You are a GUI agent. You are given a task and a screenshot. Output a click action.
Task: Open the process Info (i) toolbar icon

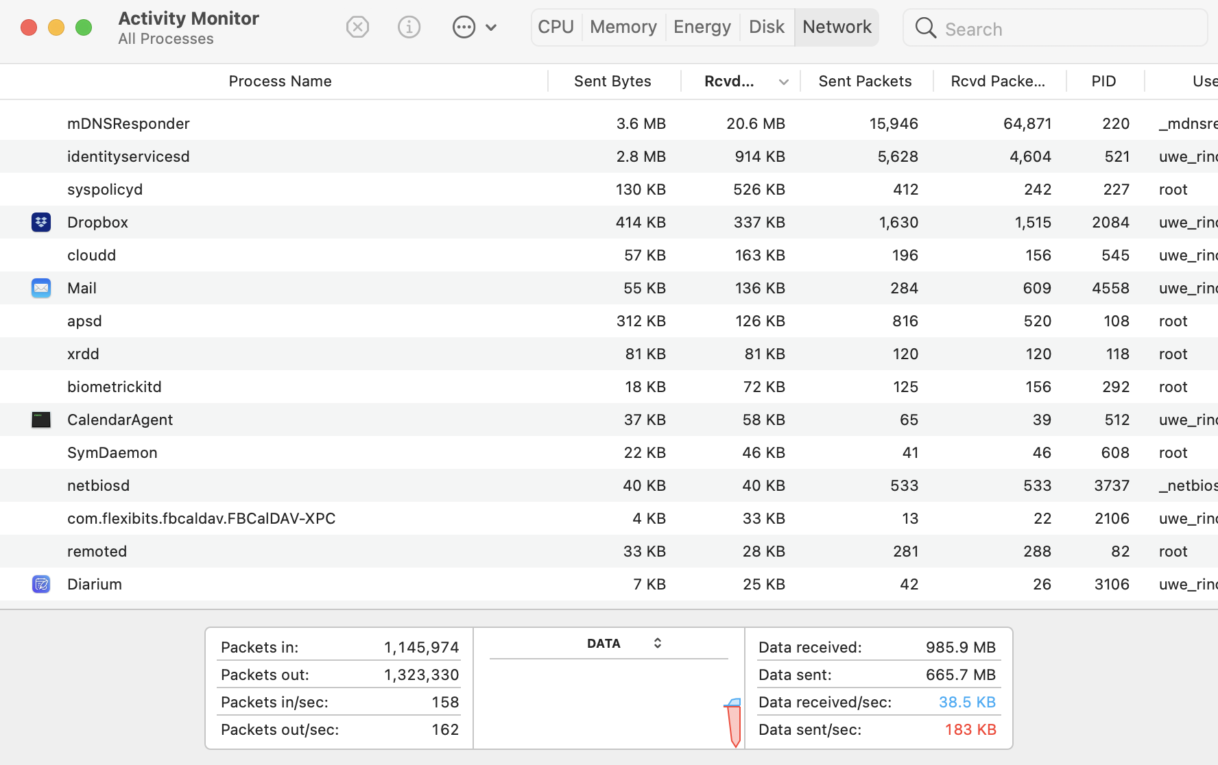coord(409,27)
